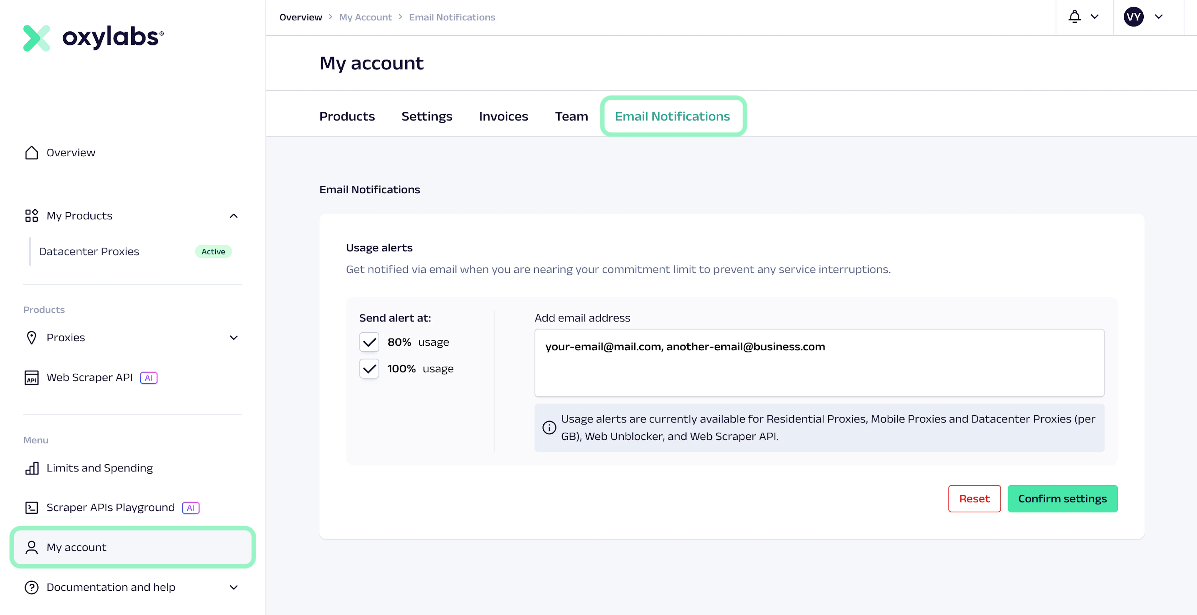Image resolution: width=1197 pixels, height=615 pixels.
Task: Switch to the Products tab
Action: point(347,116)
